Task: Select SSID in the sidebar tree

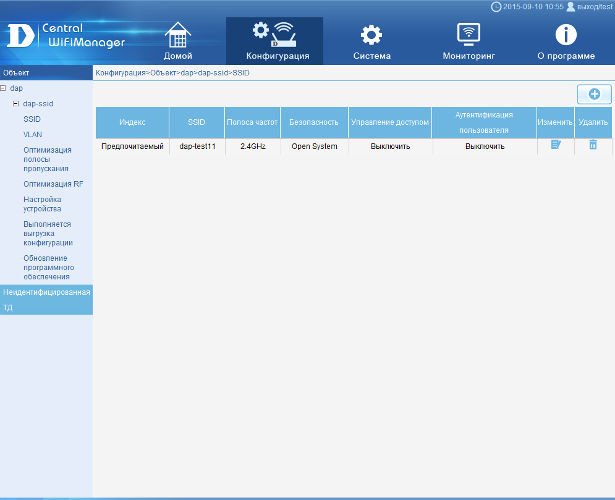Action: (x=32, y=119)
